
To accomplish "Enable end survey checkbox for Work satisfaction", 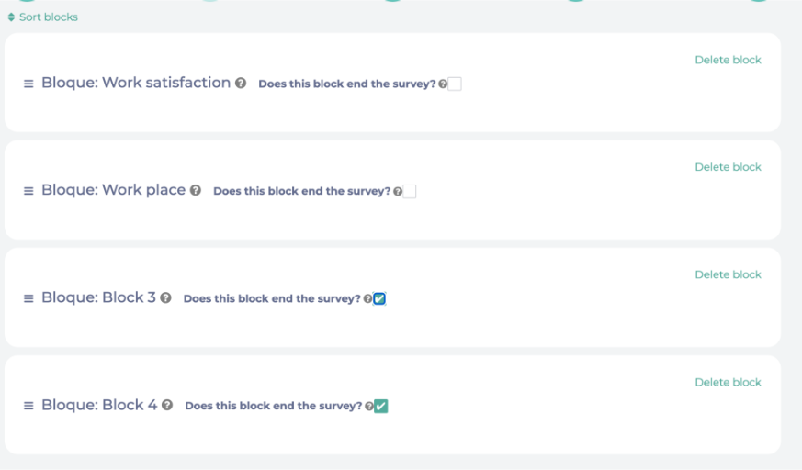I will click(x=455, y=84).
